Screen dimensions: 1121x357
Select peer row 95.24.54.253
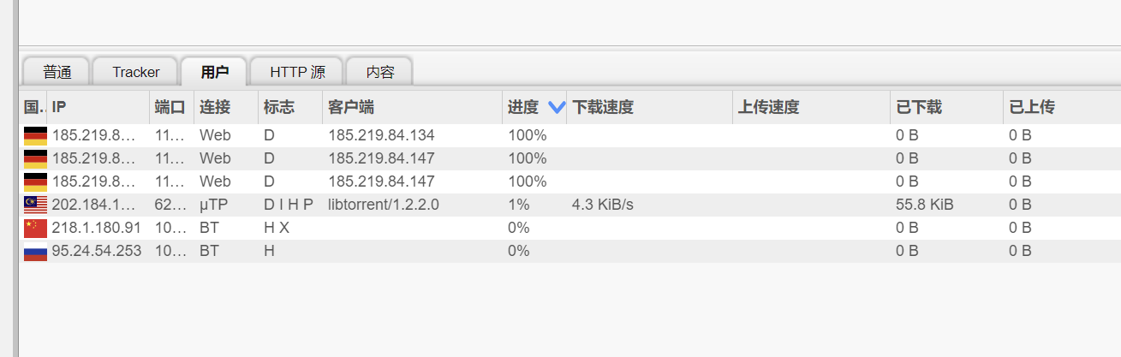click(x=569, y=251)
